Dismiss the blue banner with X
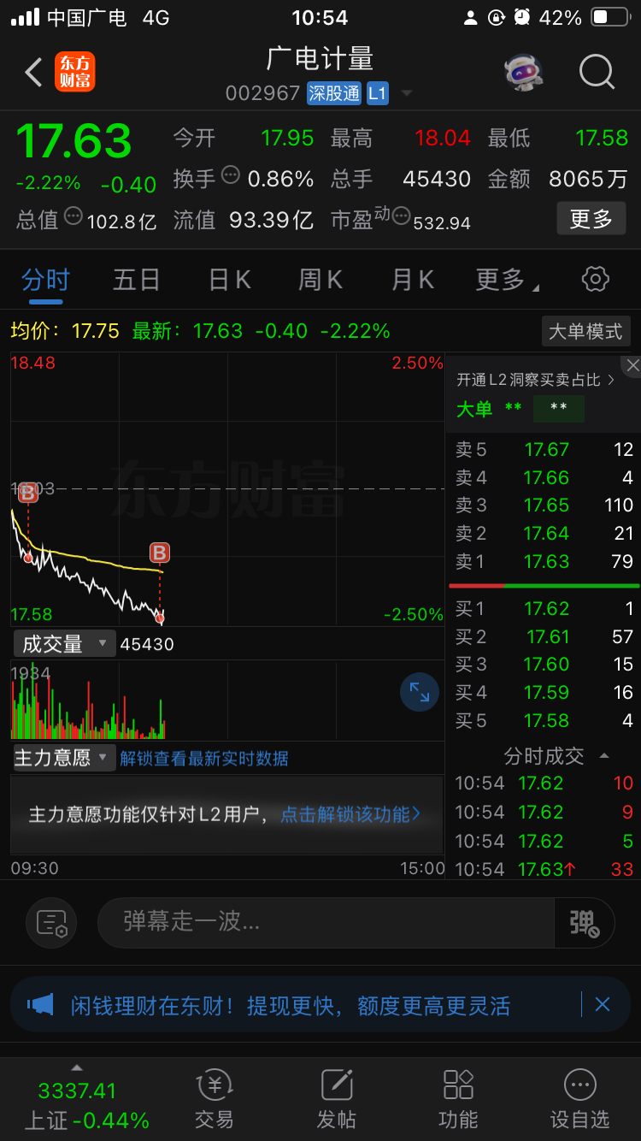The height and width of the screenshot is (1141, 641). pyautogui.click(x=603, y=1004)
